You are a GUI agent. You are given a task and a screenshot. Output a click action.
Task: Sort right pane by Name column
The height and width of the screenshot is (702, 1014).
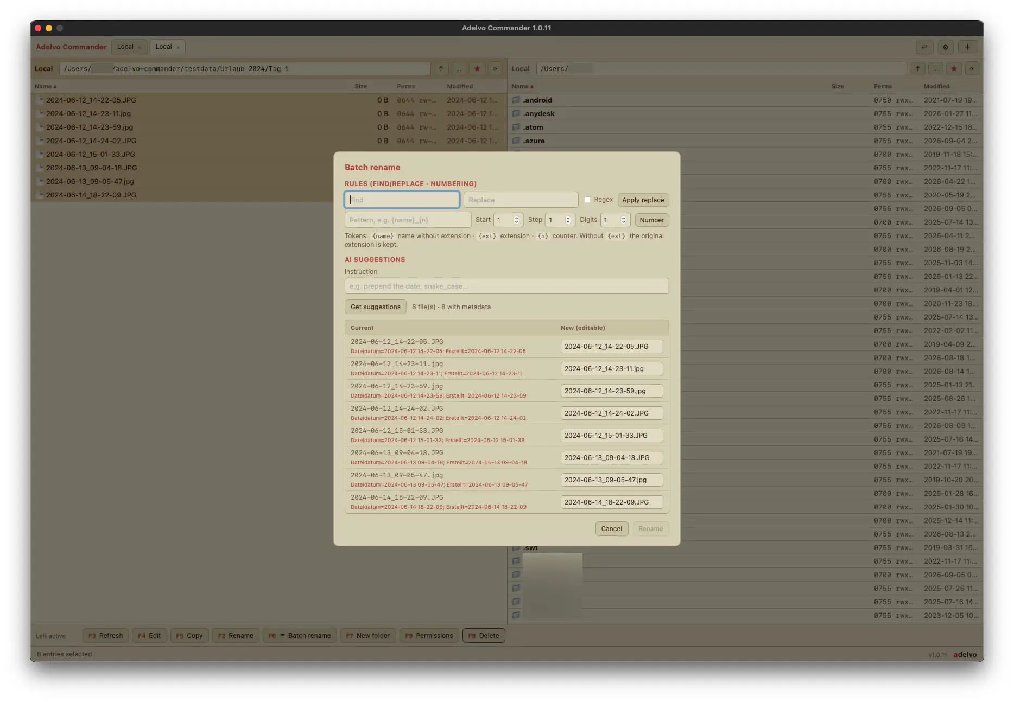pyautogui.click(x=522, y=86)
